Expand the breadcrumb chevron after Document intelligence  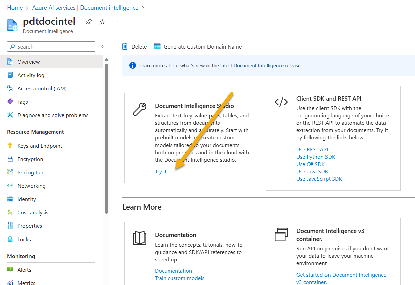(143, 7)
